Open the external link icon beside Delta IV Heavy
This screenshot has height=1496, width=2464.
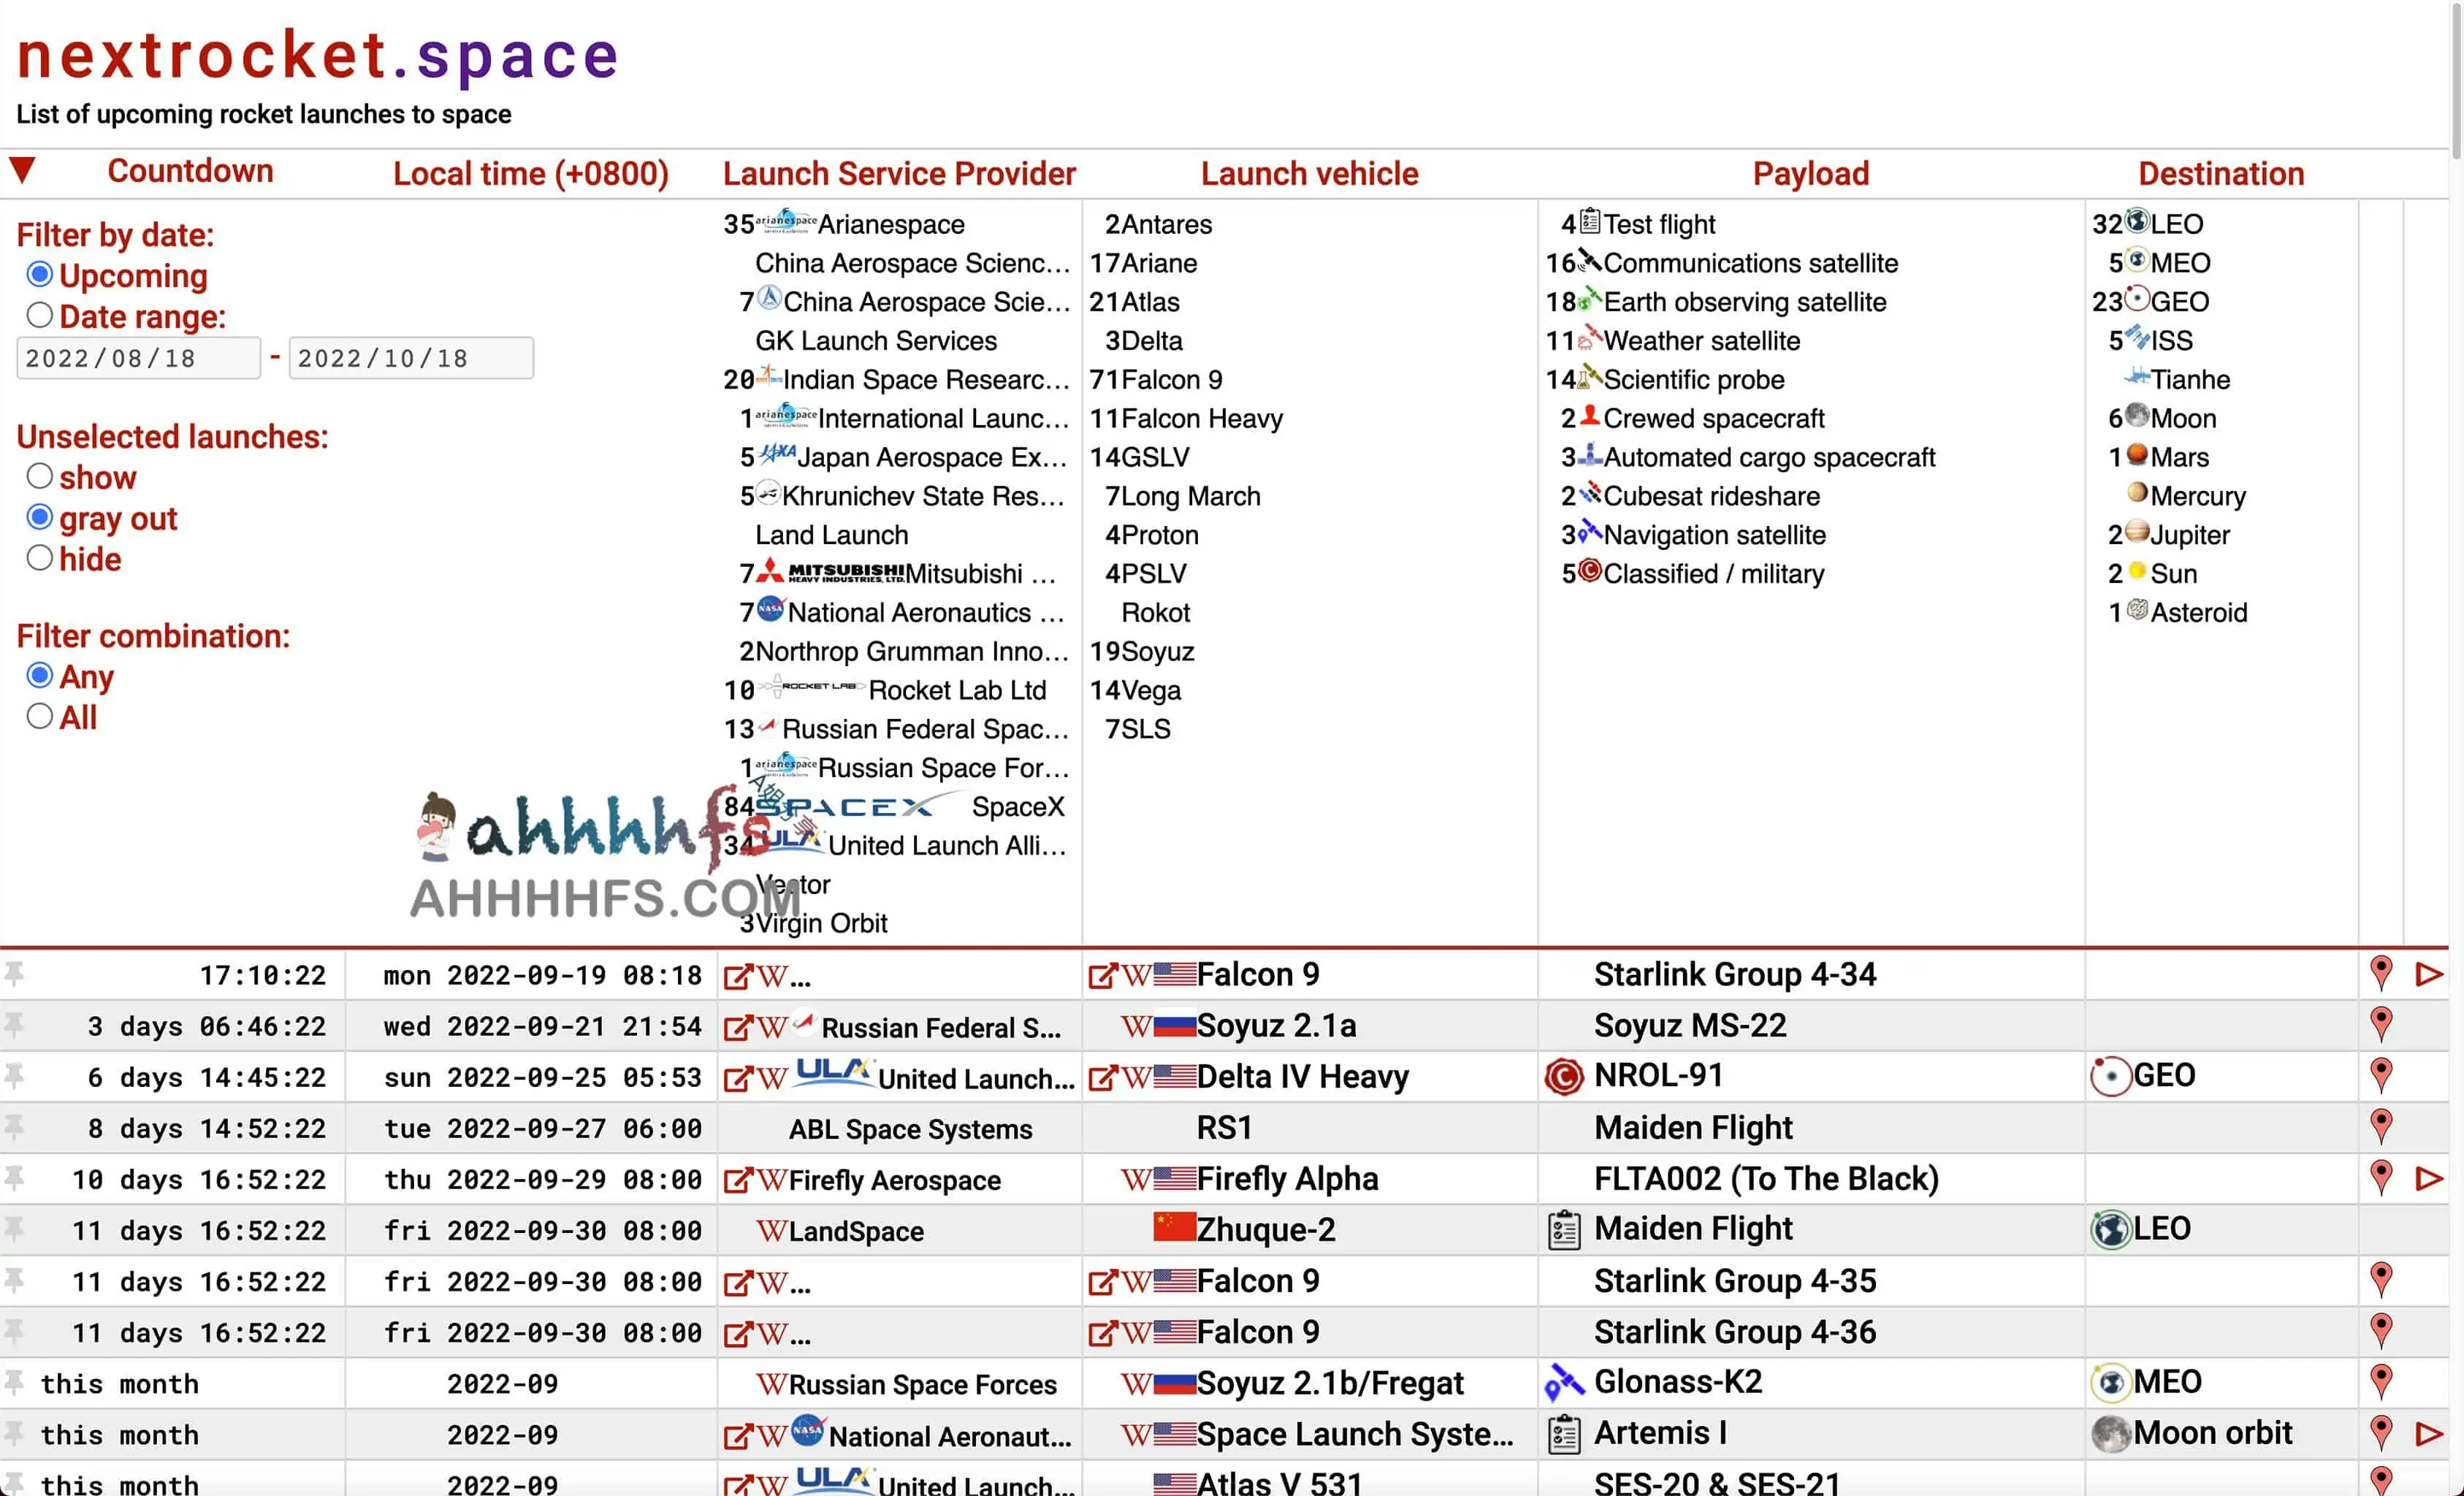(x=1101, y=1078)
